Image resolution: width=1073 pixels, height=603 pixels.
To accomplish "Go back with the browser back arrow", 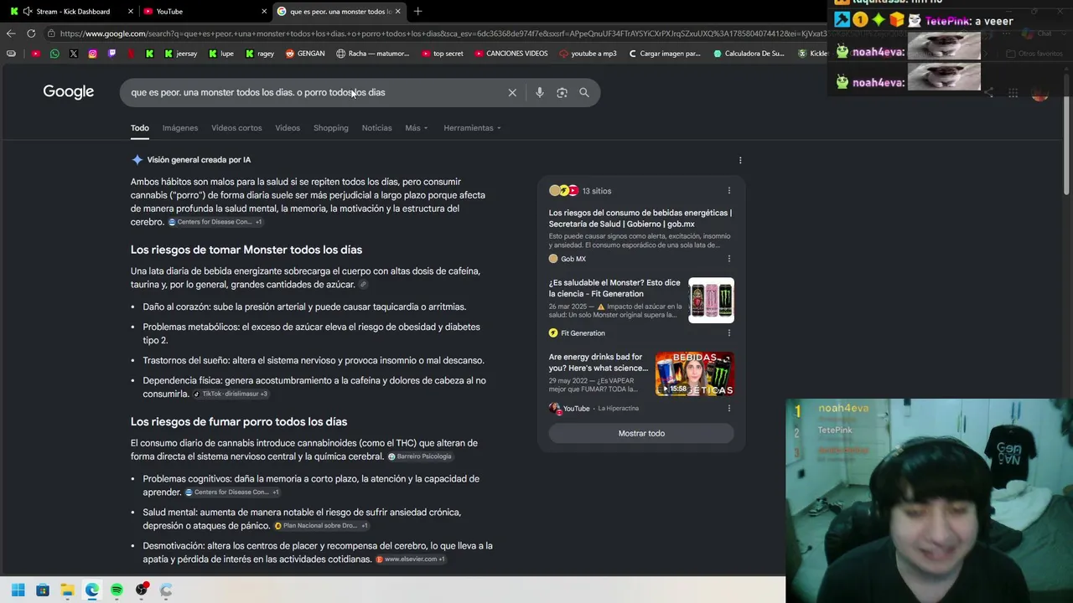I will click(x=10, y=33).
